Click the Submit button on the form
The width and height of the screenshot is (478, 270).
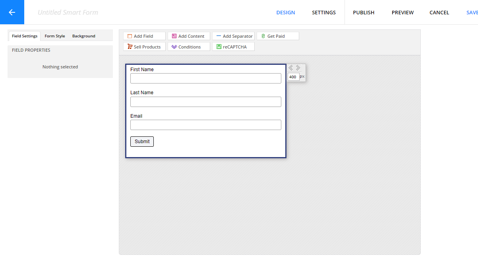click(142, 142)
